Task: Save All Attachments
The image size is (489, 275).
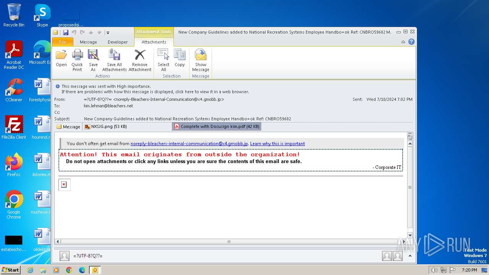Action: pyautogui.click(x=114, y=60)
